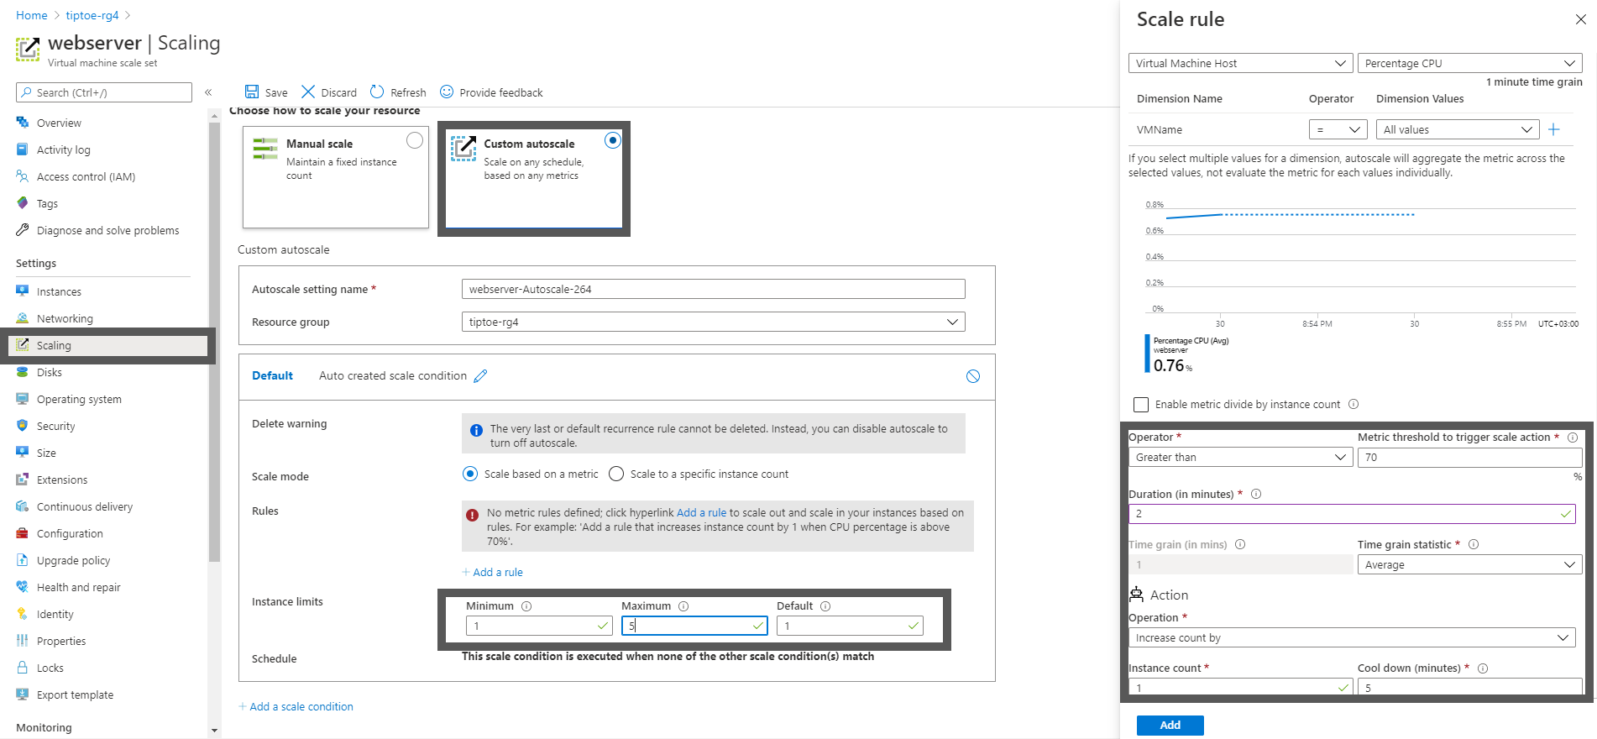Click the Autoscale setting name field
Screen dimensions: 1597x739
click(713, 289)
